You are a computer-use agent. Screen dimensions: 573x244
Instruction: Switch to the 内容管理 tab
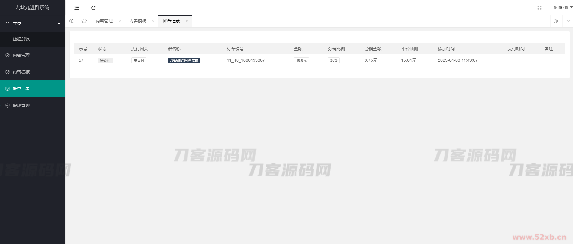pyautogui.click(x=104, y=21)
